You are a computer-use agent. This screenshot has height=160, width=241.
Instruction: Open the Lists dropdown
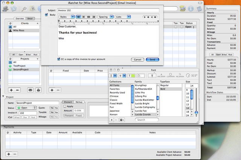point(123,17)
